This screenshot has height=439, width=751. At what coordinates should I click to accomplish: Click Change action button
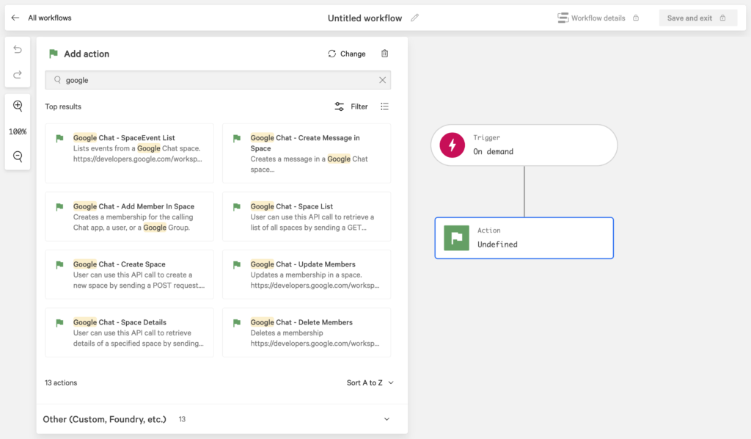[347, 54]
